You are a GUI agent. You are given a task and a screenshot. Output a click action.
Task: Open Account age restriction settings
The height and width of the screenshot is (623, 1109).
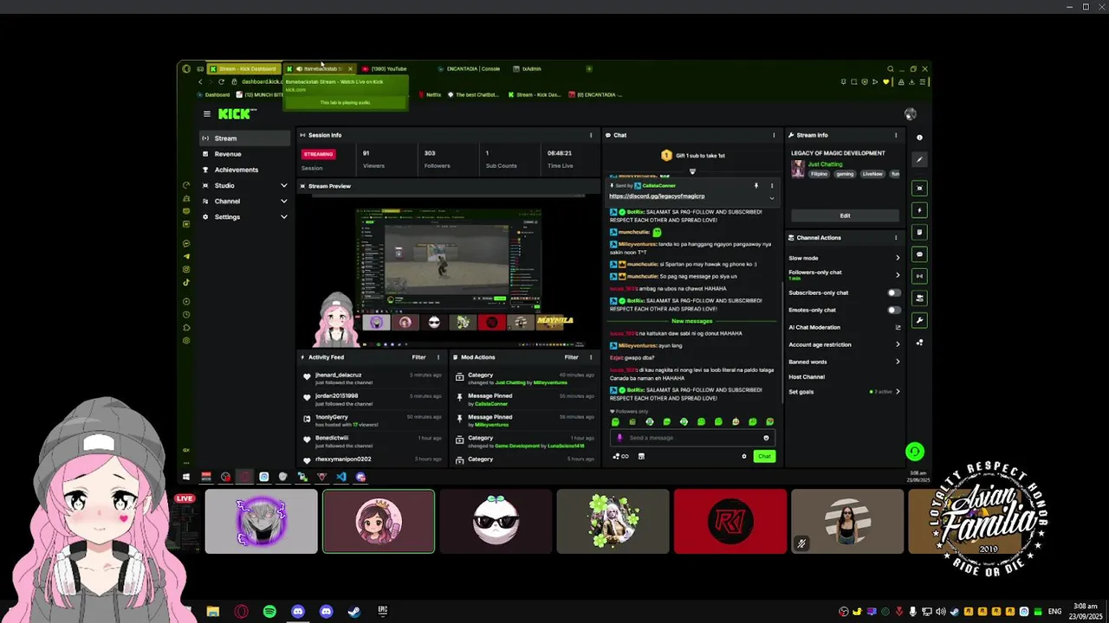tap(845, 344)
